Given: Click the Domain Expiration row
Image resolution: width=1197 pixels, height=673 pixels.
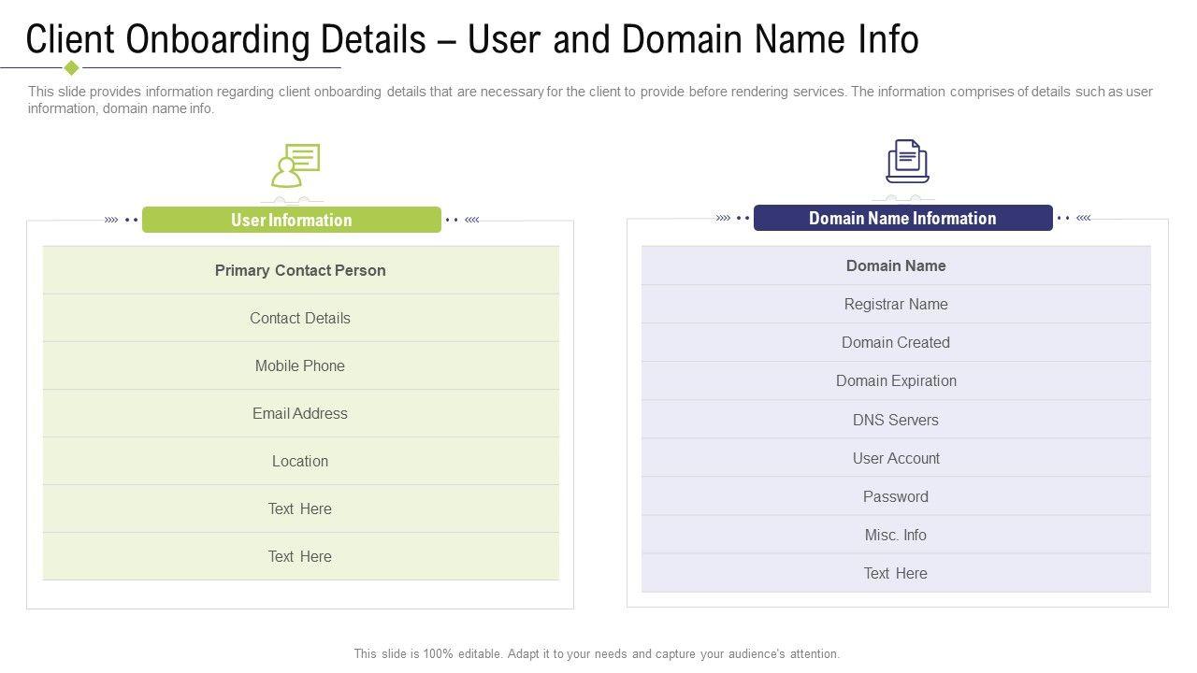Looking at the screenshot, I should pos(896,380).
